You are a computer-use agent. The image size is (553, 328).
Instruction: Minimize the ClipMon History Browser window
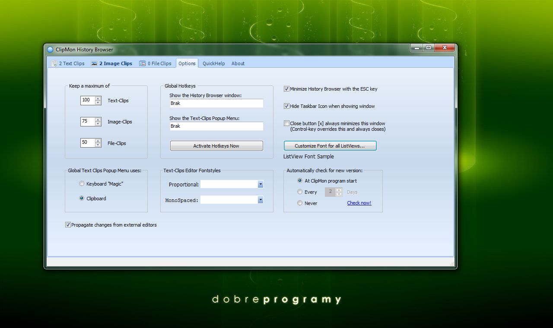pyautogui.click(x=416, y=48)
